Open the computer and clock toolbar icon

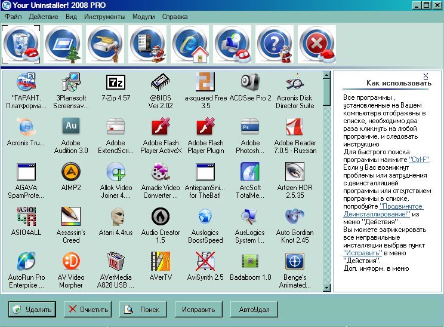232,44
